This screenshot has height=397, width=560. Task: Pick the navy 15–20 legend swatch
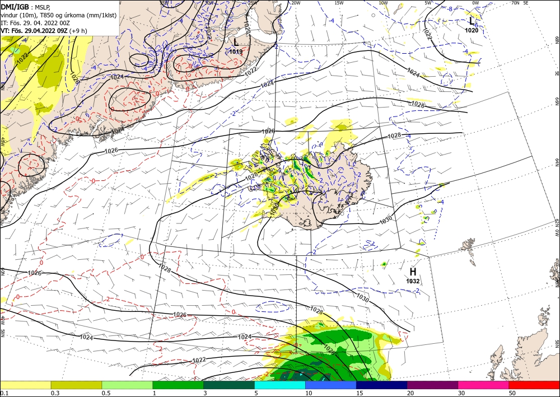[382, 385]
